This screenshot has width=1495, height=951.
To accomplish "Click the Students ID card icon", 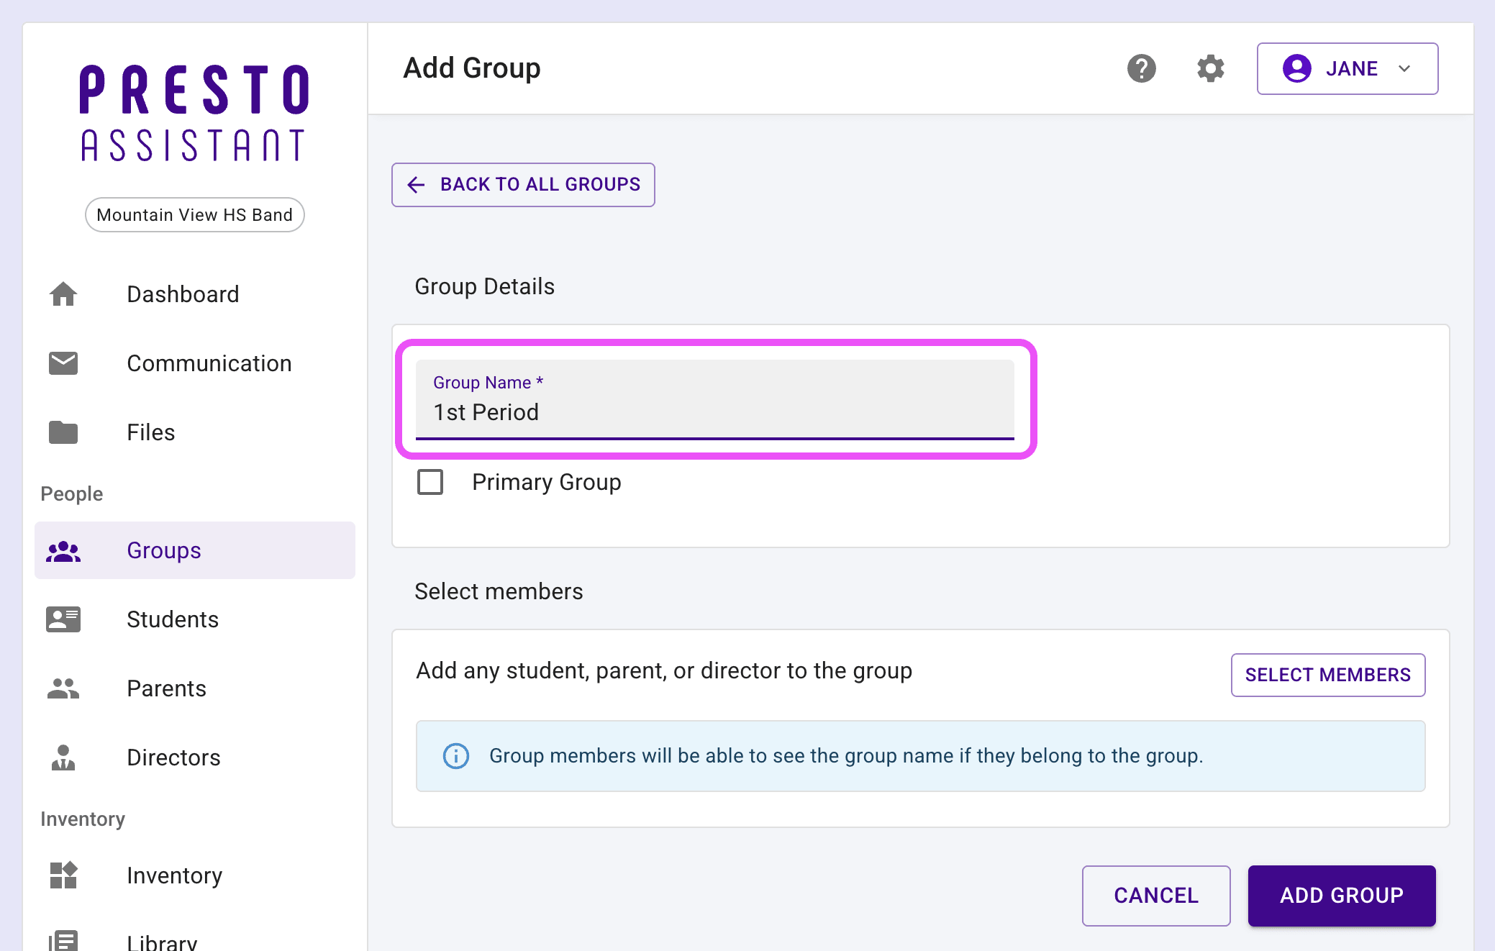I will point(63,619).
